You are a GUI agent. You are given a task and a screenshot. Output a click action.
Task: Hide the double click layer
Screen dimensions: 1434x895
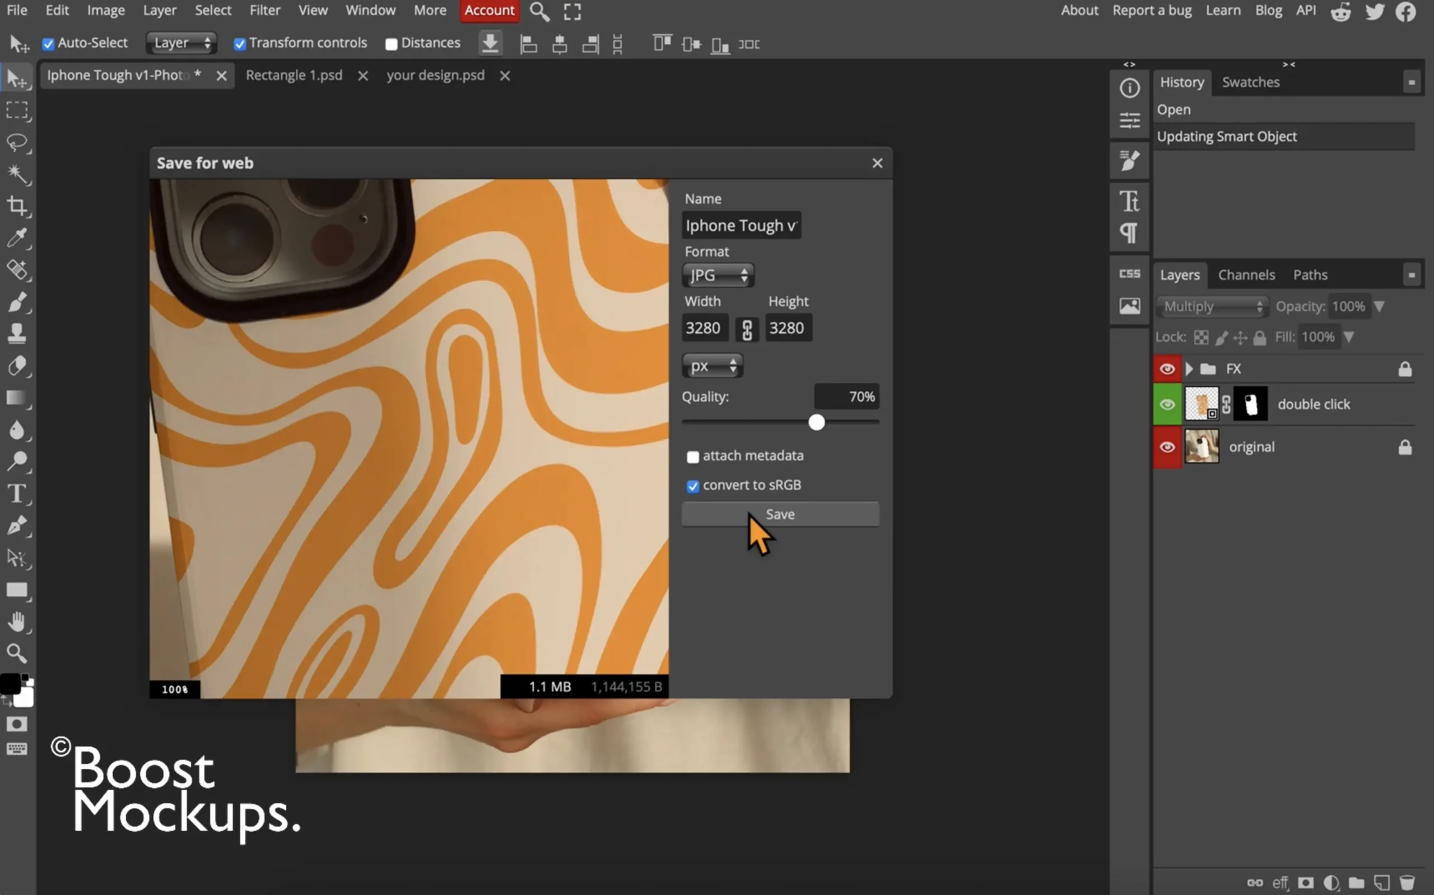pyautogui.click(x=1166, y=404)
